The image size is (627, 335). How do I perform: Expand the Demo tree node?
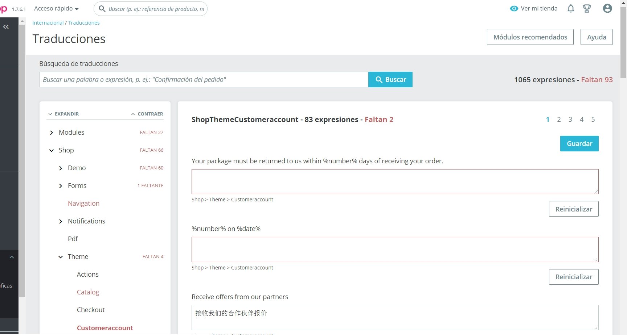pyautogui.click(x=61, y=168)
